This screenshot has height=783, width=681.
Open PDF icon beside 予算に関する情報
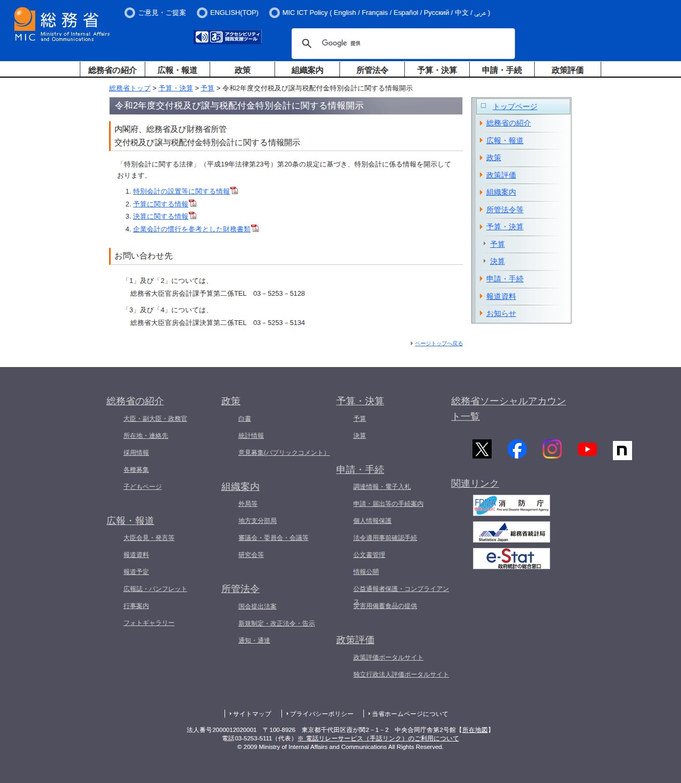[x=193, y=203]
